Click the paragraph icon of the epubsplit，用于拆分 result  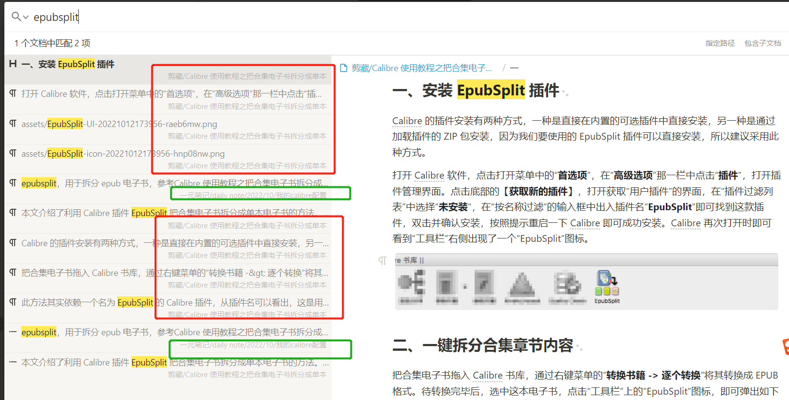coord(13,183)
